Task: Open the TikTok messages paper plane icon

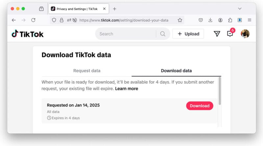Action: (217, 34)
